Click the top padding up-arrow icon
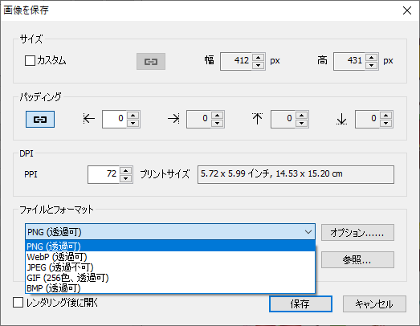 [x=258, y=119]
